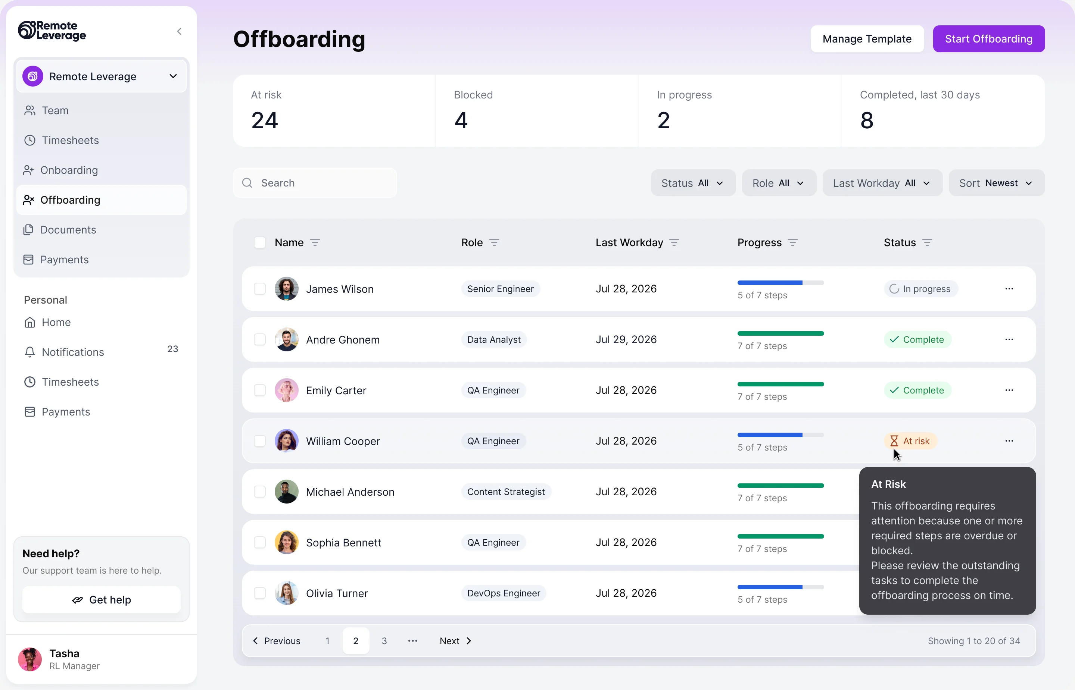
Task: Toggle the select-all checkbox in the table header
Action: tap(259, 242)
